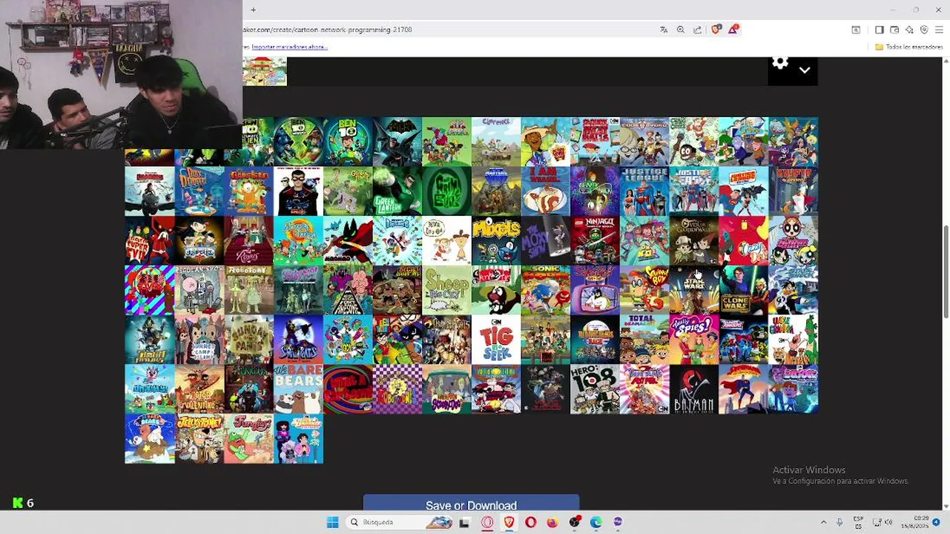Select the LEGO Ninjago thumbnail
Screen dimensions: 950x534
595,240
